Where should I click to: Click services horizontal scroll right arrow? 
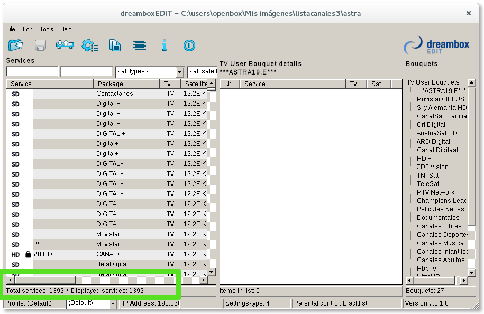(204, 280)
